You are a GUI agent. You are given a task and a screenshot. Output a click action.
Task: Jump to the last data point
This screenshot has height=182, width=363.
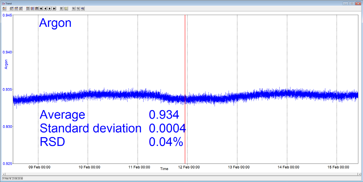[54, 9]
